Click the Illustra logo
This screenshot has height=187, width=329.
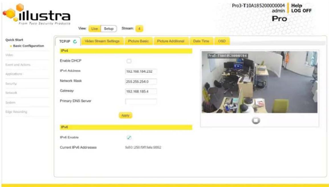pos(37,14)
